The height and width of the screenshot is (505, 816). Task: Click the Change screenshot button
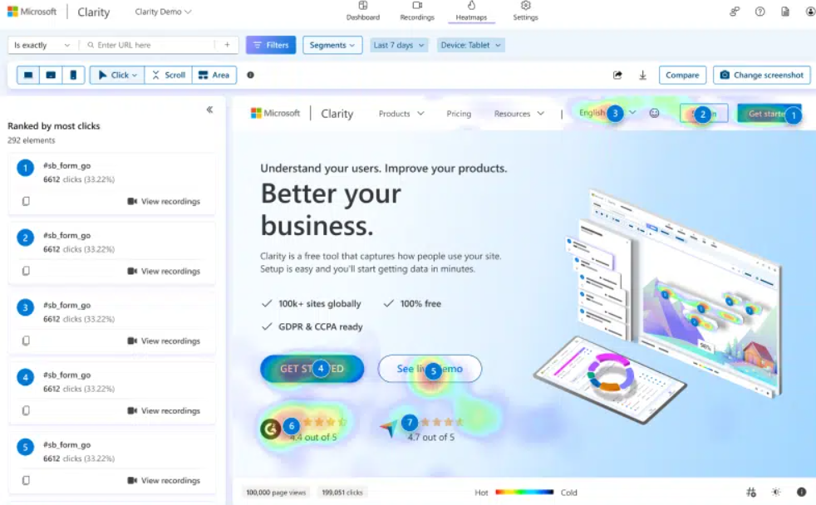pos(761,75)
